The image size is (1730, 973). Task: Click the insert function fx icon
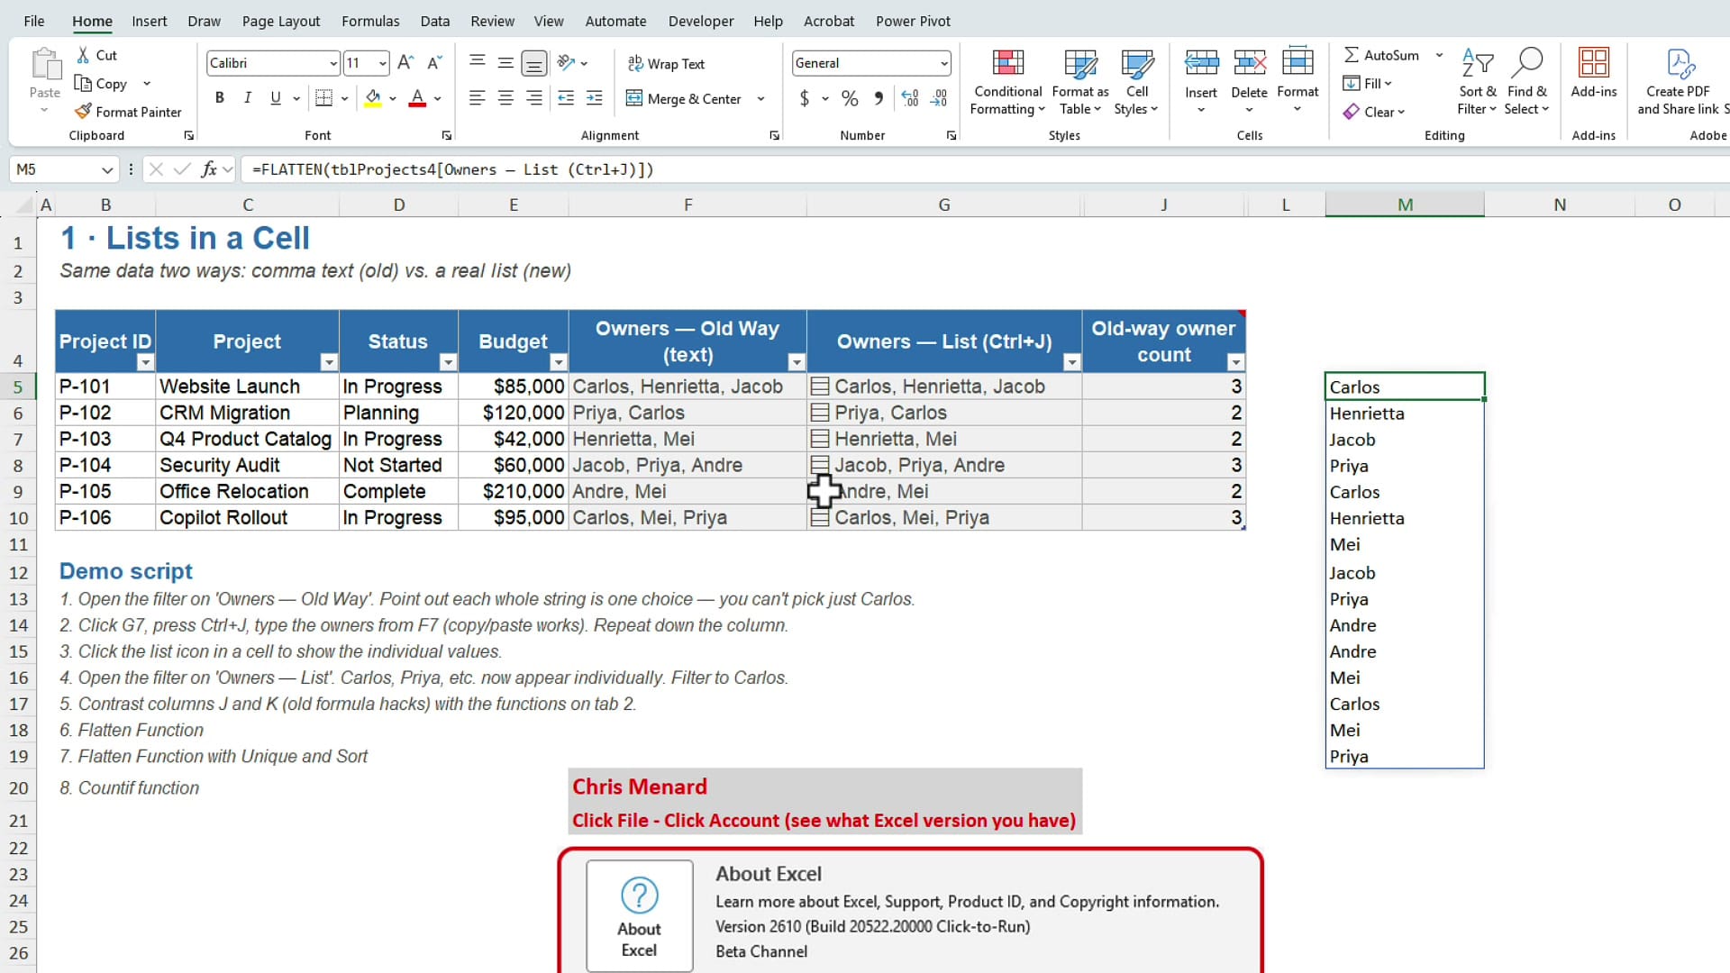(209, 169)
